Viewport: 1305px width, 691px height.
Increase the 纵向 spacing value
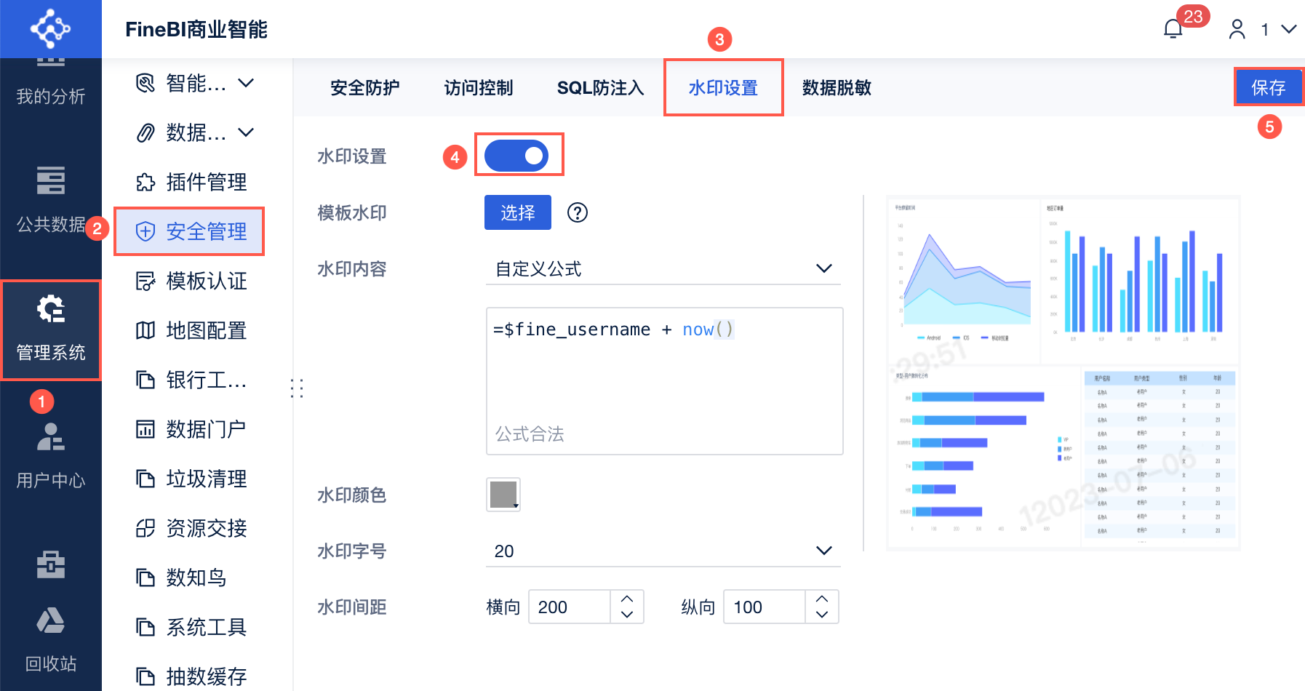pos(822,599)
